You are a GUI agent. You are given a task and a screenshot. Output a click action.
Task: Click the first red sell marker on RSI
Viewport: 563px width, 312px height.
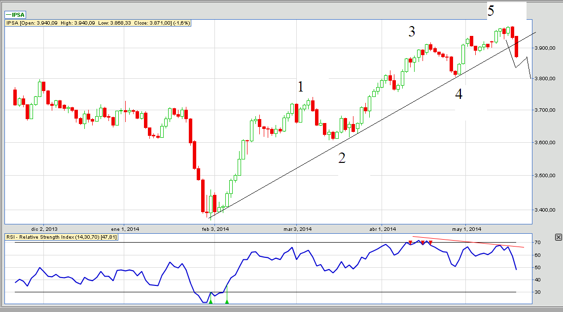(x=410, y=243)
